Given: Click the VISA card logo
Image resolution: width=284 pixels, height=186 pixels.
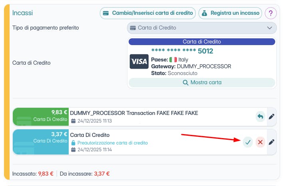Looking at the screenshot, I should (139, 62).
